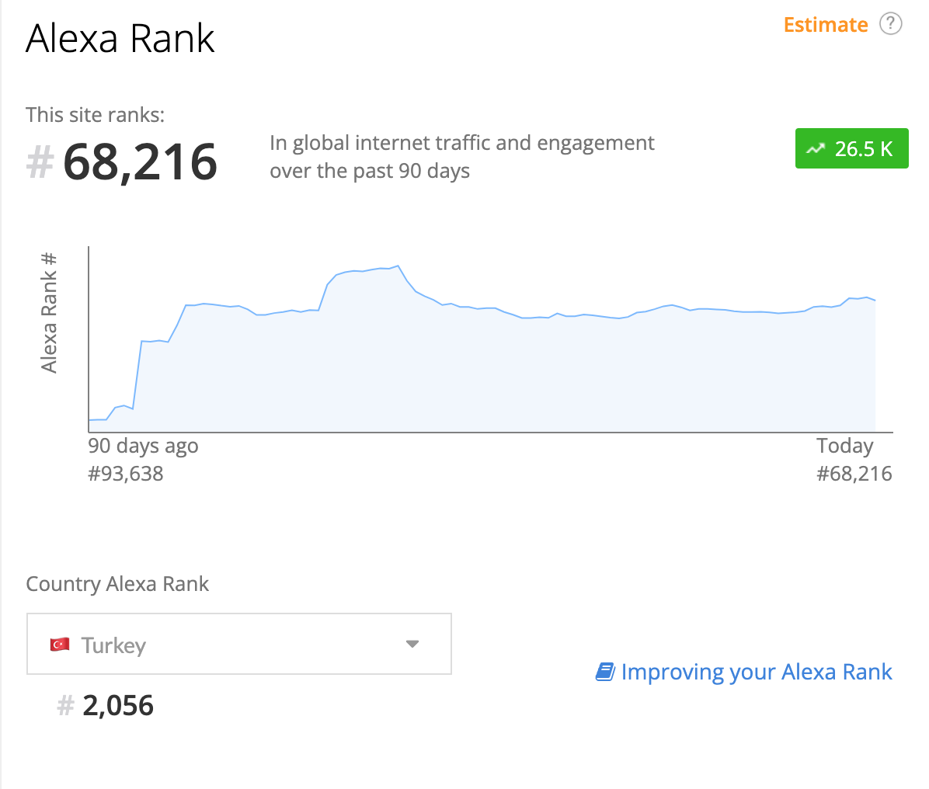Image resolution: width=929 pixels, height=789 pixels.
Task: Click the global internet traffic description text
Action: [461, 157]
